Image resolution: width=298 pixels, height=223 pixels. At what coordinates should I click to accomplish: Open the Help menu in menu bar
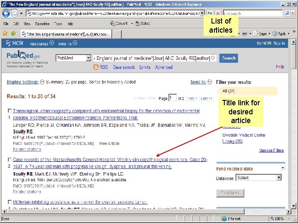point(70,24)
